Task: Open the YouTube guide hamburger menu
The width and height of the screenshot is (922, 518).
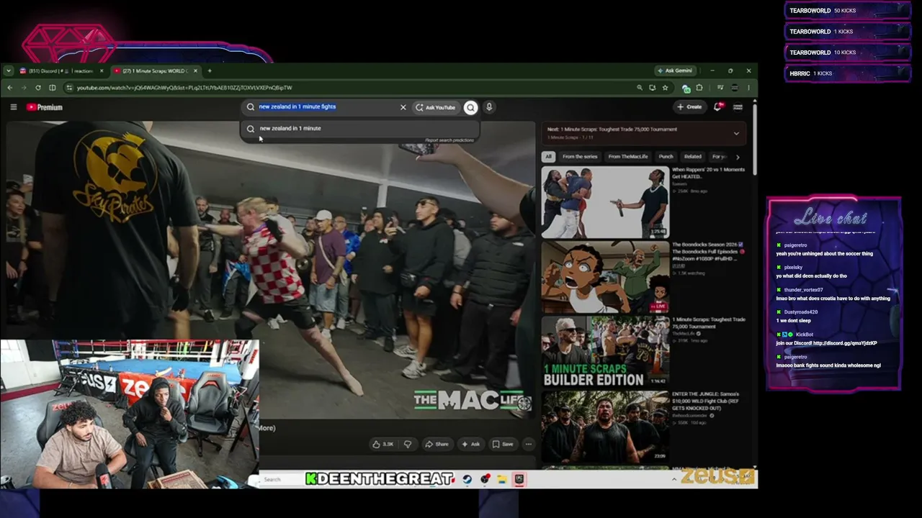Action: click(14, 107)
